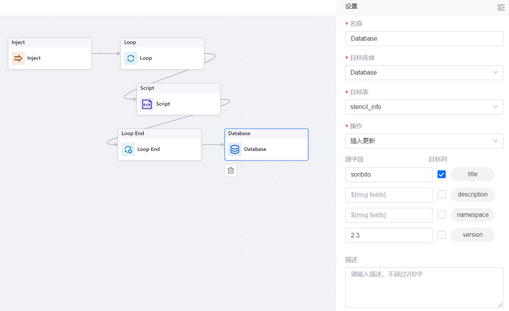
Task: Focus the source field containing soribito
Action: pos(388,175)
